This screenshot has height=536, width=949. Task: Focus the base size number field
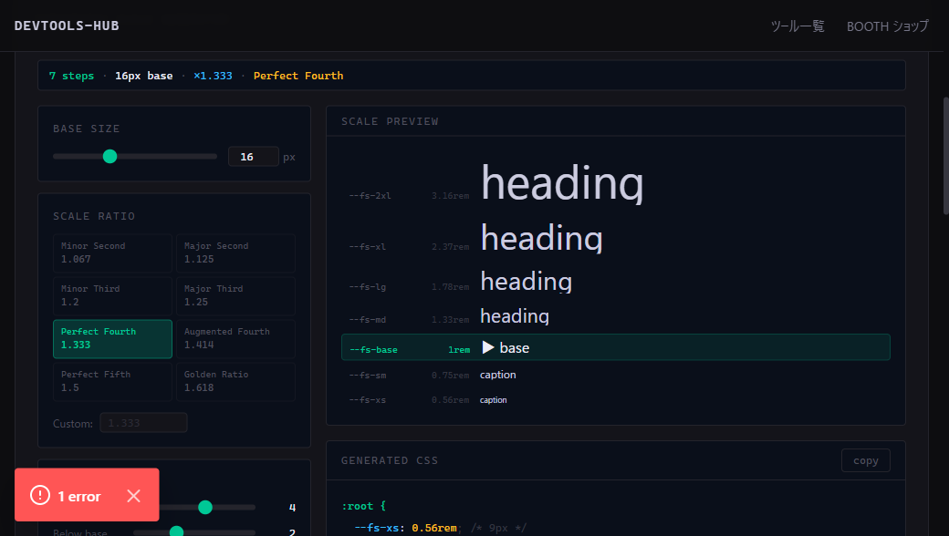pyautogui.click(x=253, y=157)
